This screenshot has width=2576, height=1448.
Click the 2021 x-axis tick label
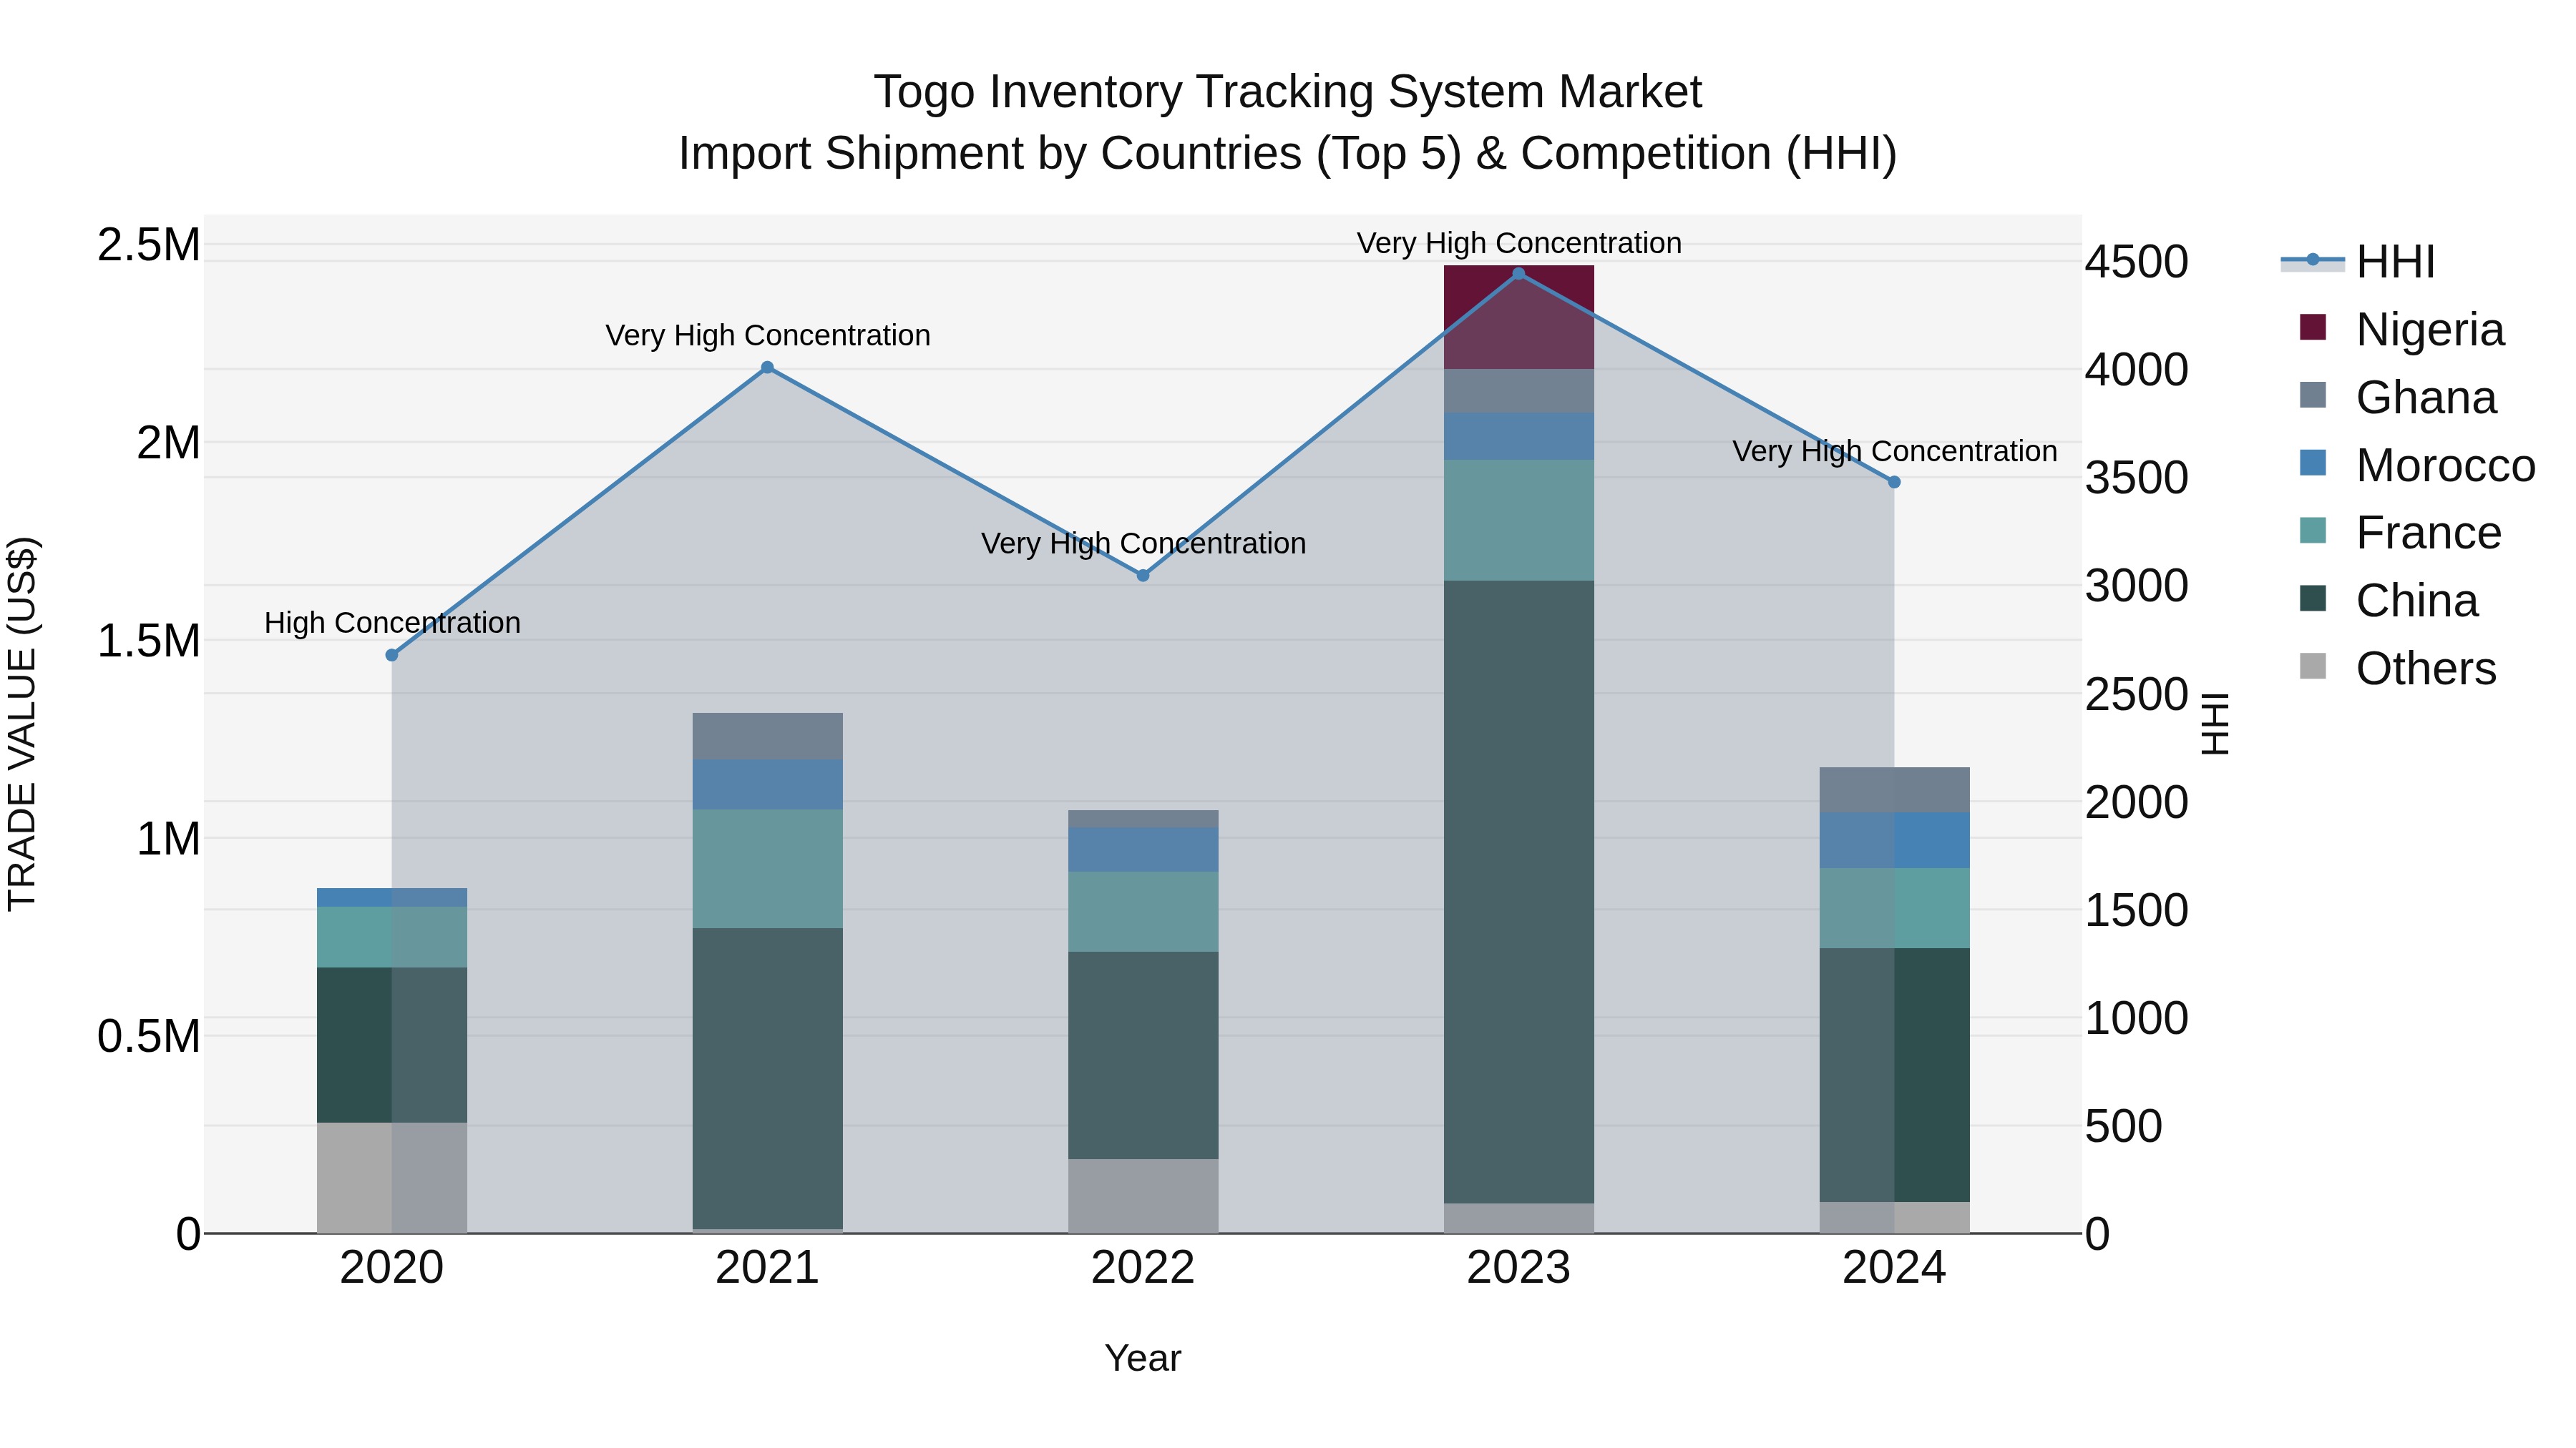point(768,1268)
